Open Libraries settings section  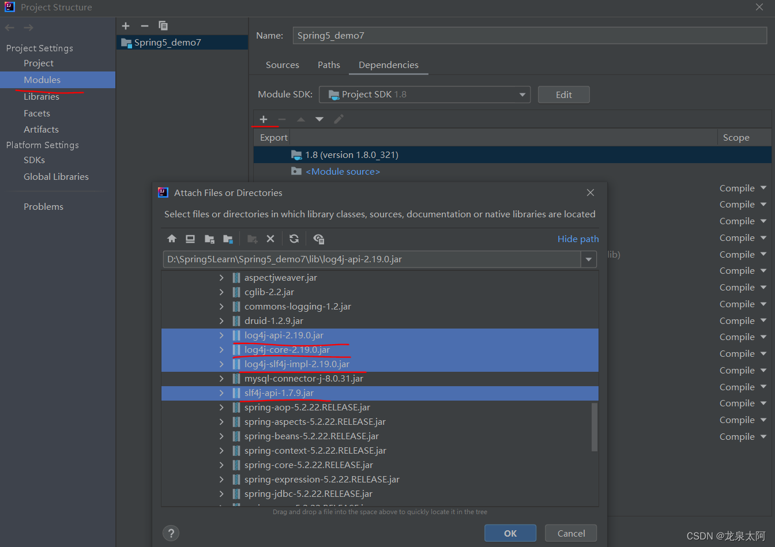pyautogui.click(x=42, y=97)
